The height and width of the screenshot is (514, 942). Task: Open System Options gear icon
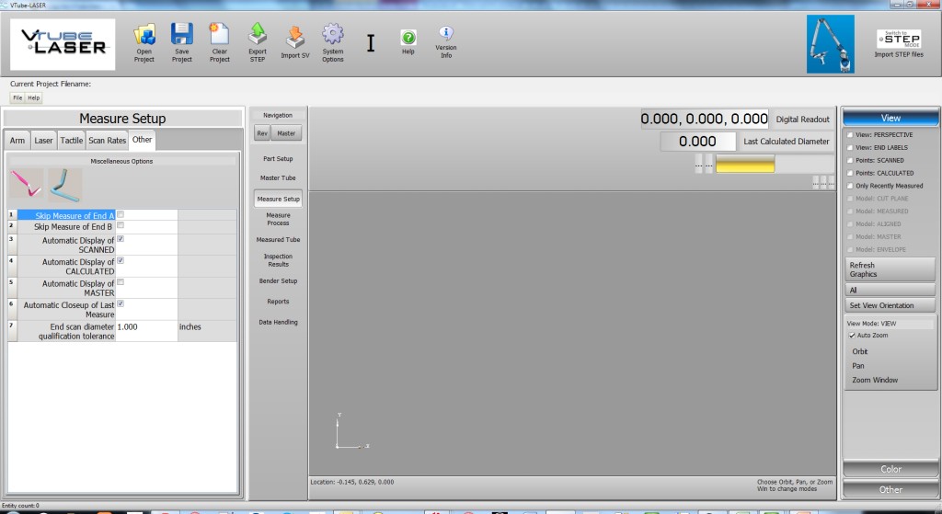pos(333,36)
